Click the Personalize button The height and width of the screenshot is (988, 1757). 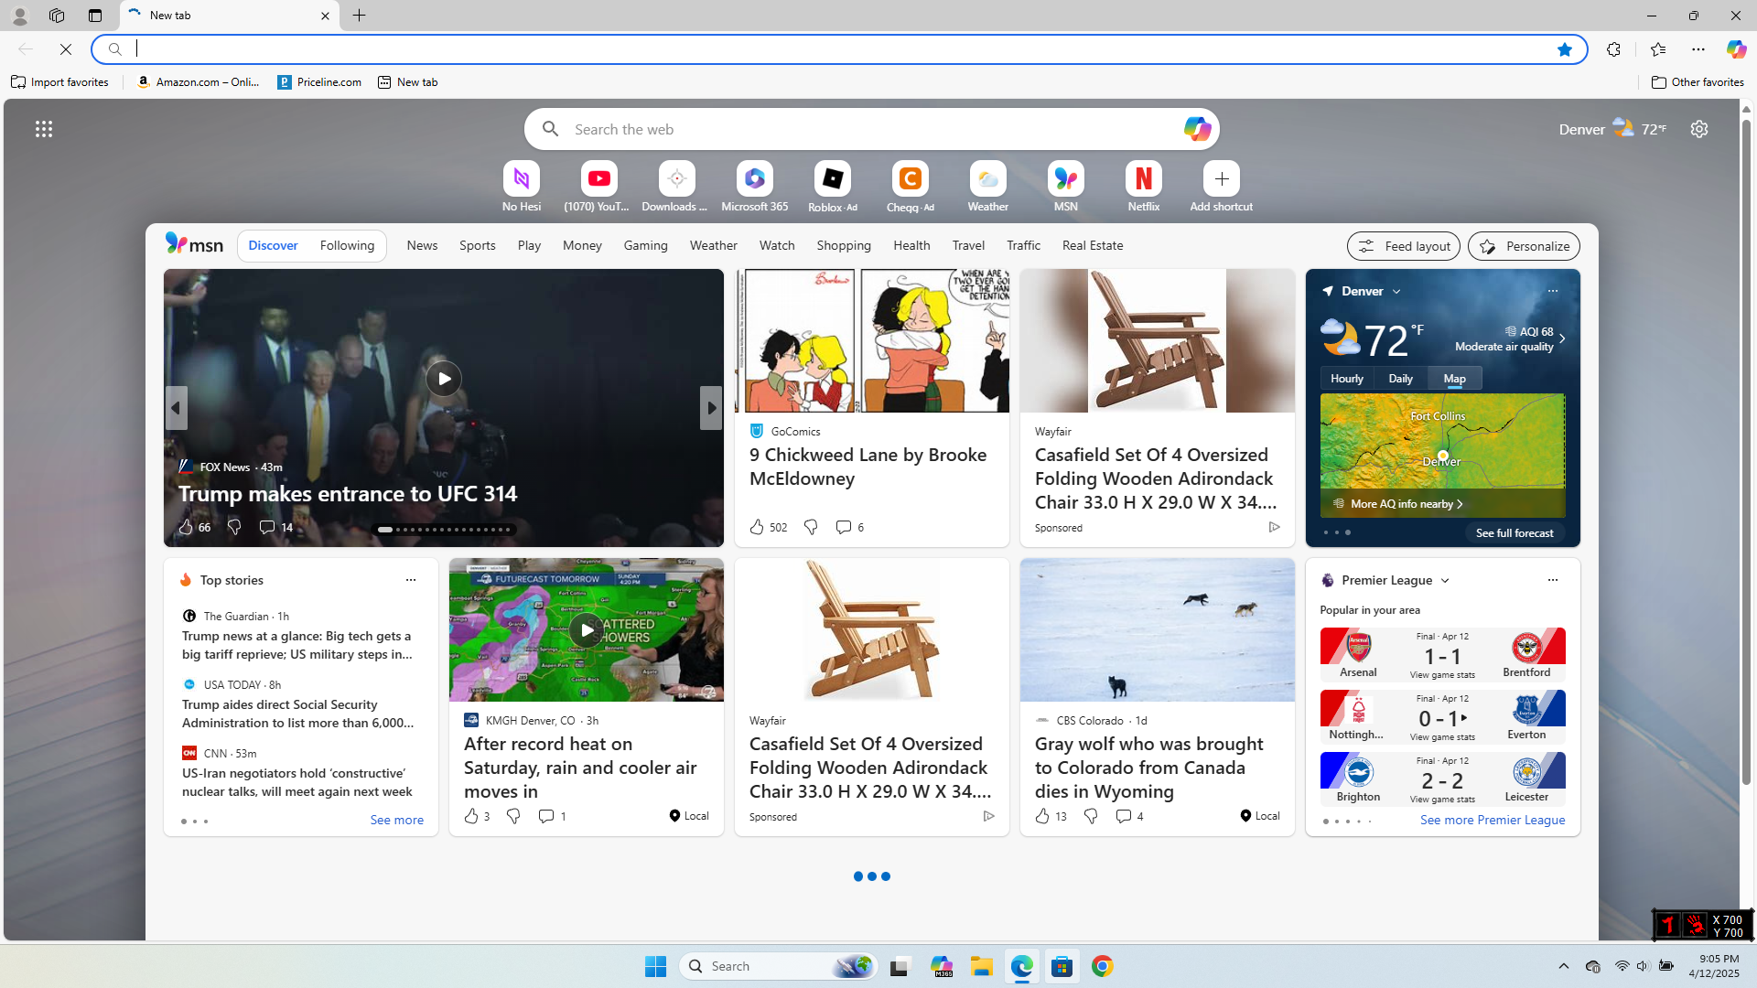tap(1524, 246)
